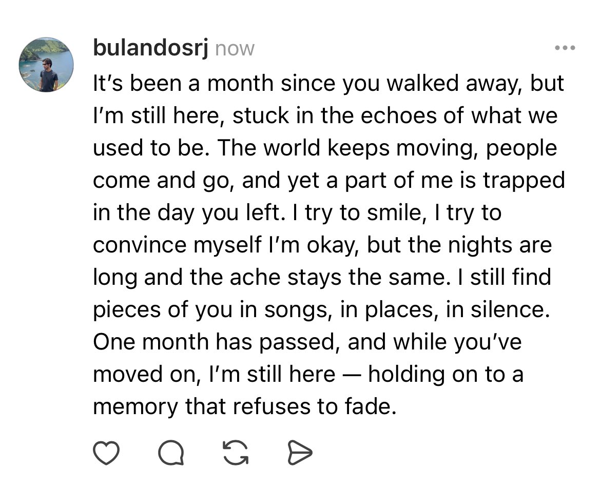The height and width of the screenshot is (487, 600).
Task: Open post menu with the three dots
Action: tap(565, 48)
